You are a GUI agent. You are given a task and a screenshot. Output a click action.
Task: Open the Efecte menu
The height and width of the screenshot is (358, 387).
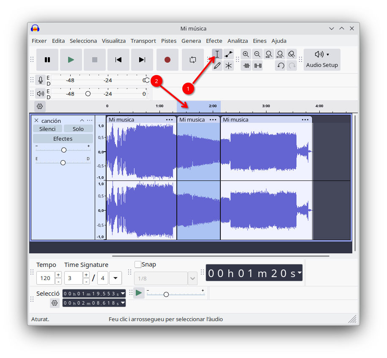coord(214,41)
